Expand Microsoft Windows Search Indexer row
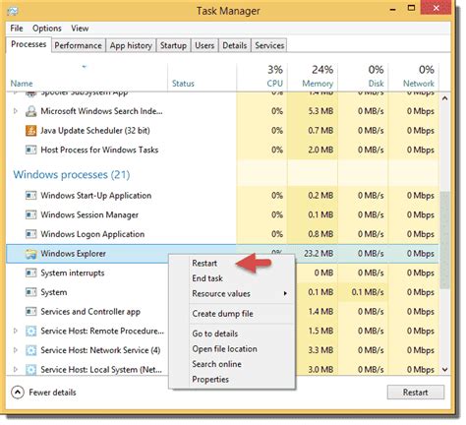Image resolution: width=466 pixels, height=425 pixels. coord(16,111)
